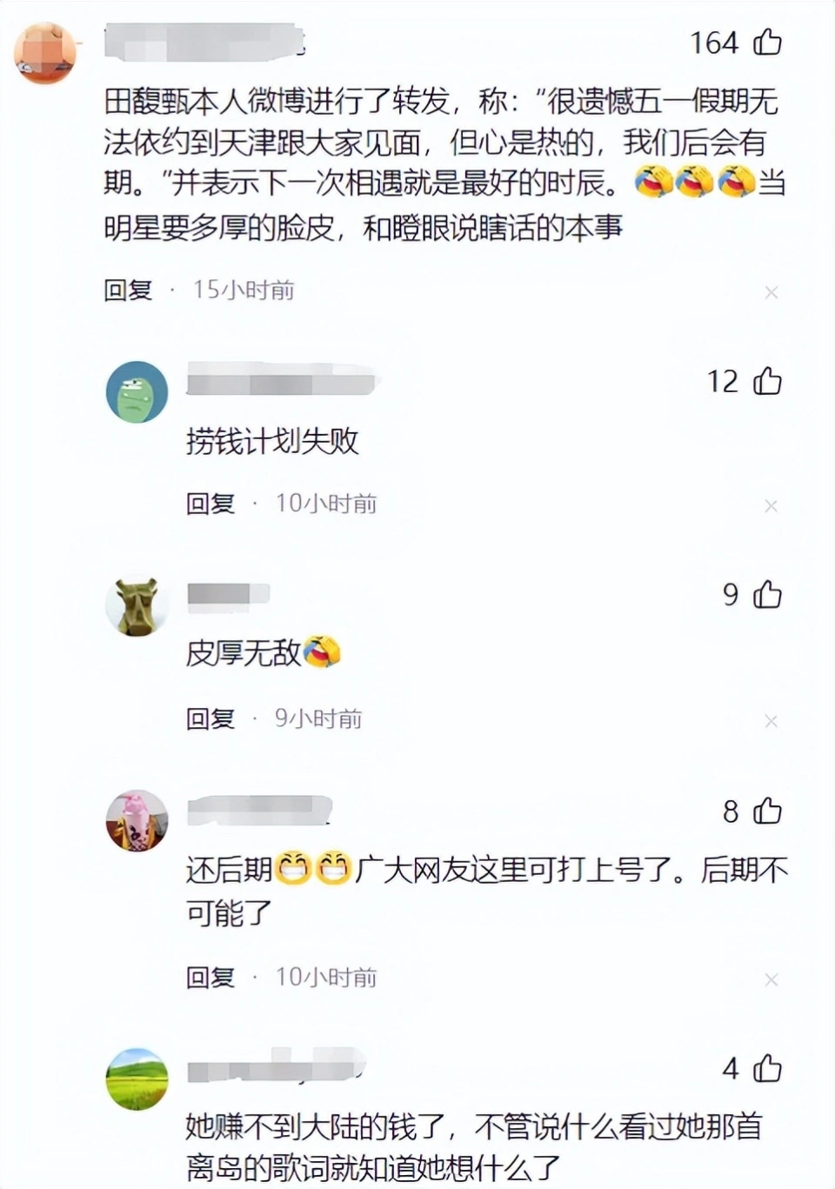835x1189 pixels.
Task: Like the 捞钱计划失败 comment
Action: pos(767,380)
